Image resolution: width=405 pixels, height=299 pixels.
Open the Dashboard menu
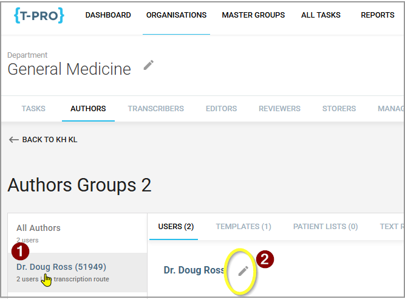point(108,15)
